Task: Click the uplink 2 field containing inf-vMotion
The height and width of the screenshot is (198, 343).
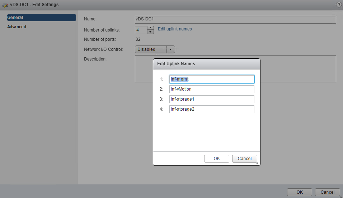Action: pos(212,89)
